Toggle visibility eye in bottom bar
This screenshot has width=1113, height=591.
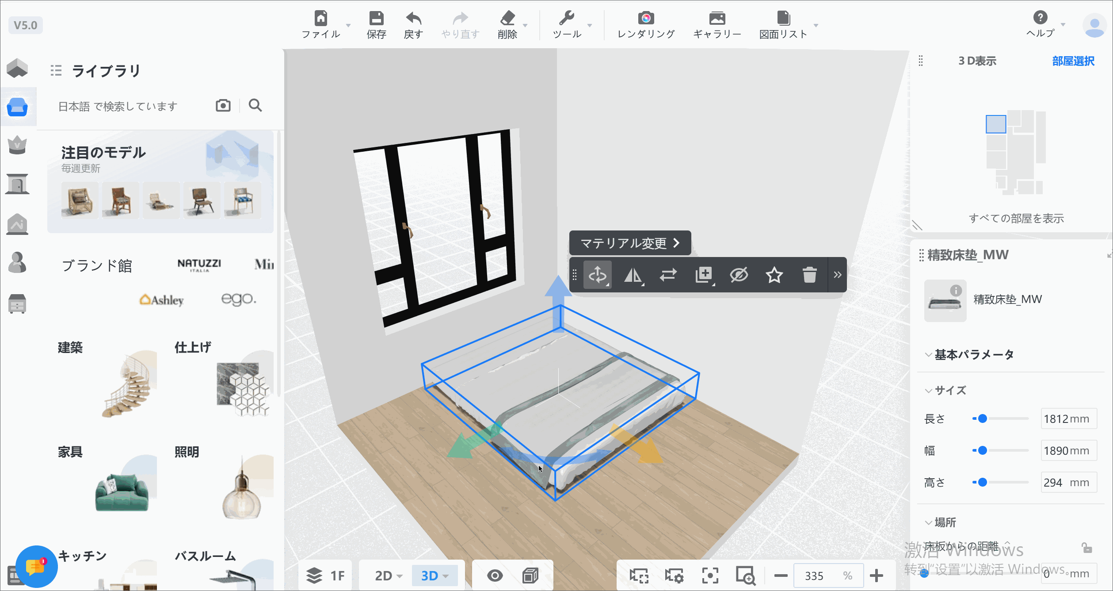coord(495,576)
